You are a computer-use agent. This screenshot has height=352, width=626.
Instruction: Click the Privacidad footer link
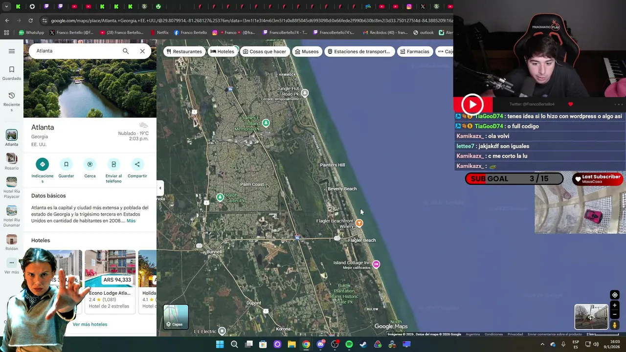[515, 334]
